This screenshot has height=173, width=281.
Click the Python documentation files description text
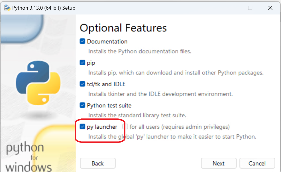pyautogui.click(x=140, y=51)
